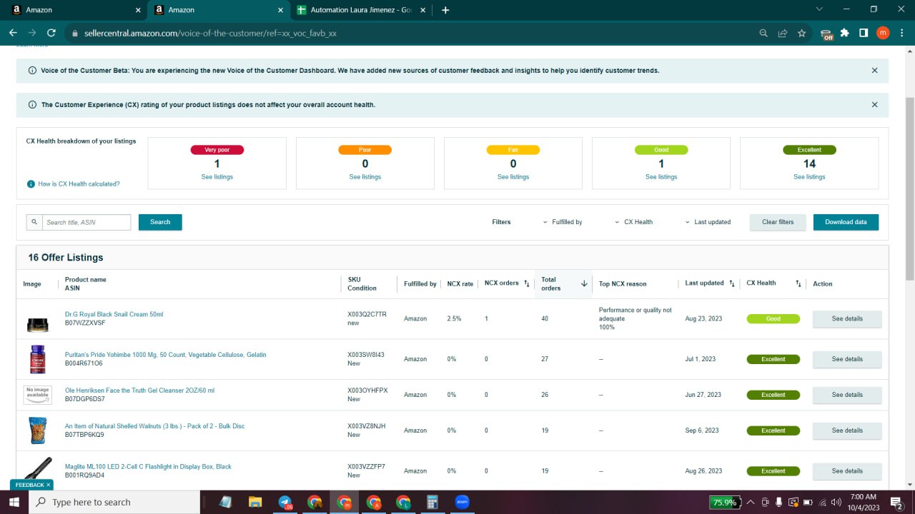
Task: See listings under the Excellent card
Action: (x=809, y=177)
